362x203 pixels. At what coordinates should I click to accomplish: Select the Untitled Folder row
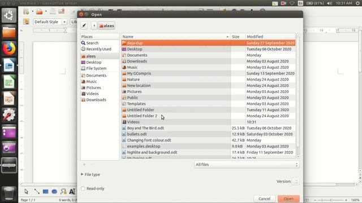point(208,110)
